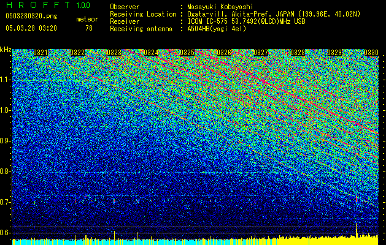Viewport: 386px width, 245px height.
Task: Click the 'meteor' count label
Action: tap(87, 19)
